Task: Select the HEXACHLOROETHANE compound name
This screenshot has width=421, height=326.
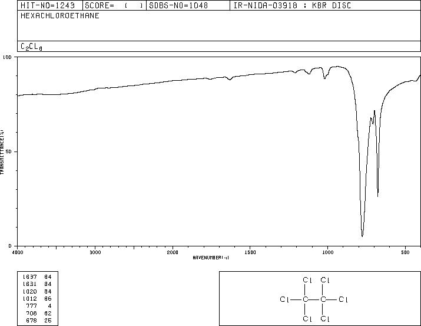Action: pos(60,15)
